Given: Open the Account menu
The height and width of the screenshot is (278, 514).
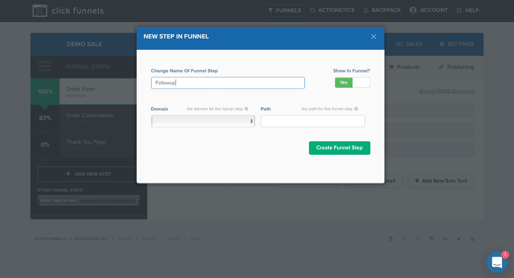Looking at the screenshot, I should pyautogui.click(x=429, y=10).
